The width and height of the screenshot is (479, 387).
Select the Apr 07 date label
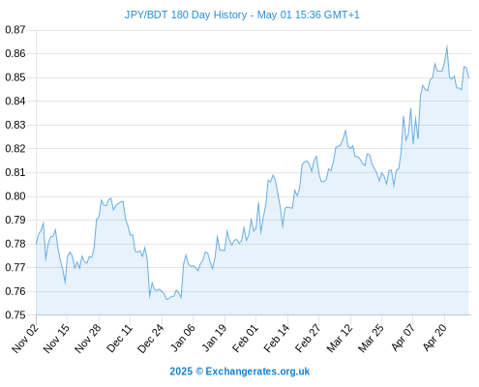tap(404, 338)
